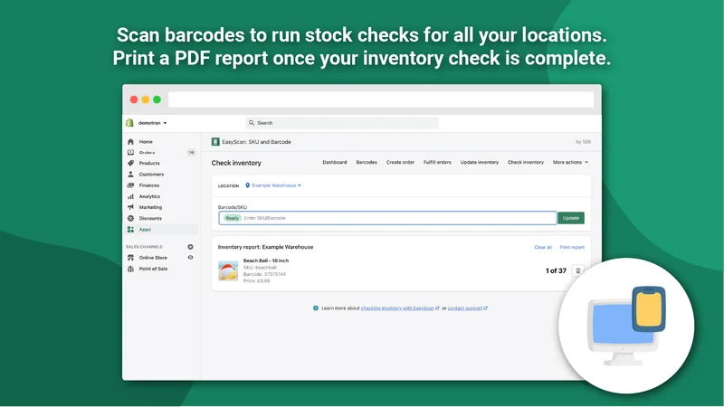Image resolution: width=724 pixels, height=407 pixels.
Task: Open Orders in the sidebar
Action: coord(147,152)
